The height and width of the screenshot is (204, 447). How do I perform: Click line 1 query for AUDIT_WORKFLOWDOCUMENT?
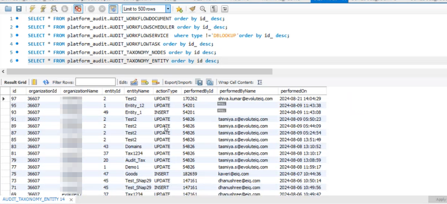(x=126, y=19)
